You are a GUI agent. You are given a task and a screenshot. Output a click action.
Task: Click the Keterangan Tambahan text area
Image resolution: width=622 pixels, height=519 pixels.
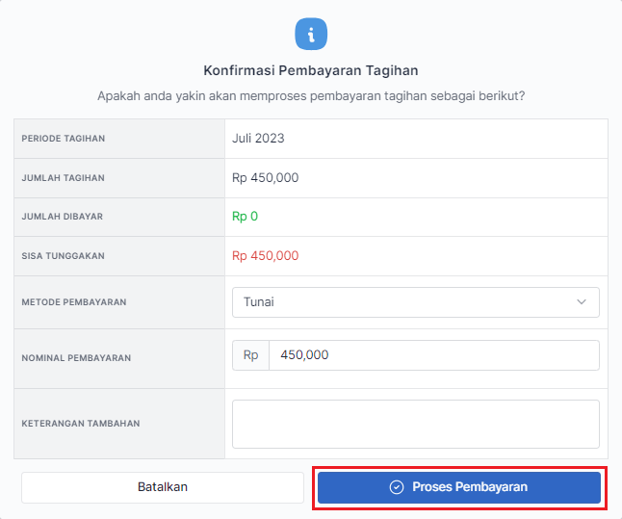click(415, 424)
